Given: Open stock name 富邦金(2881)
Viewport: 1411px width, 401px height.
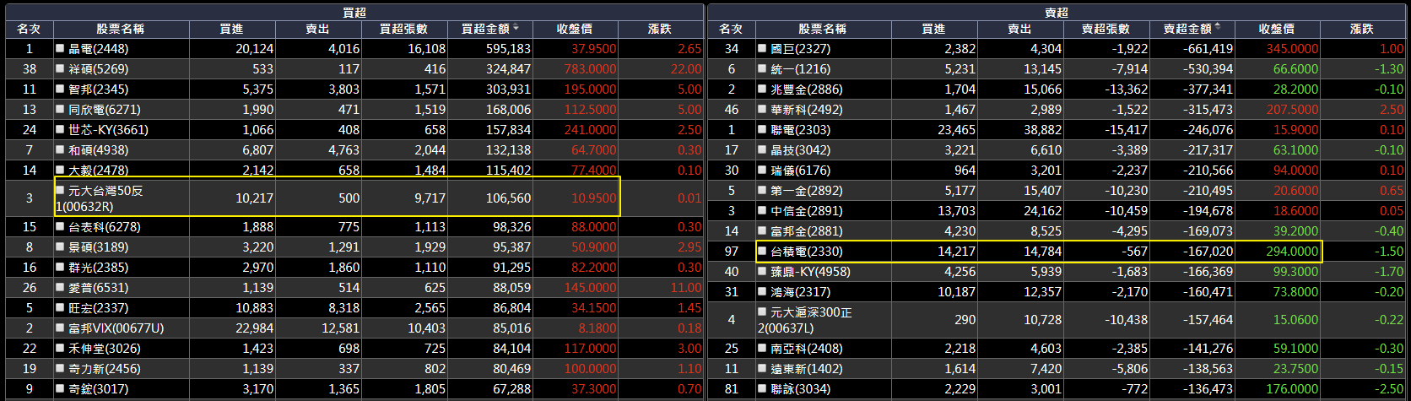Looking at the screenshot, I should point(807,231).
